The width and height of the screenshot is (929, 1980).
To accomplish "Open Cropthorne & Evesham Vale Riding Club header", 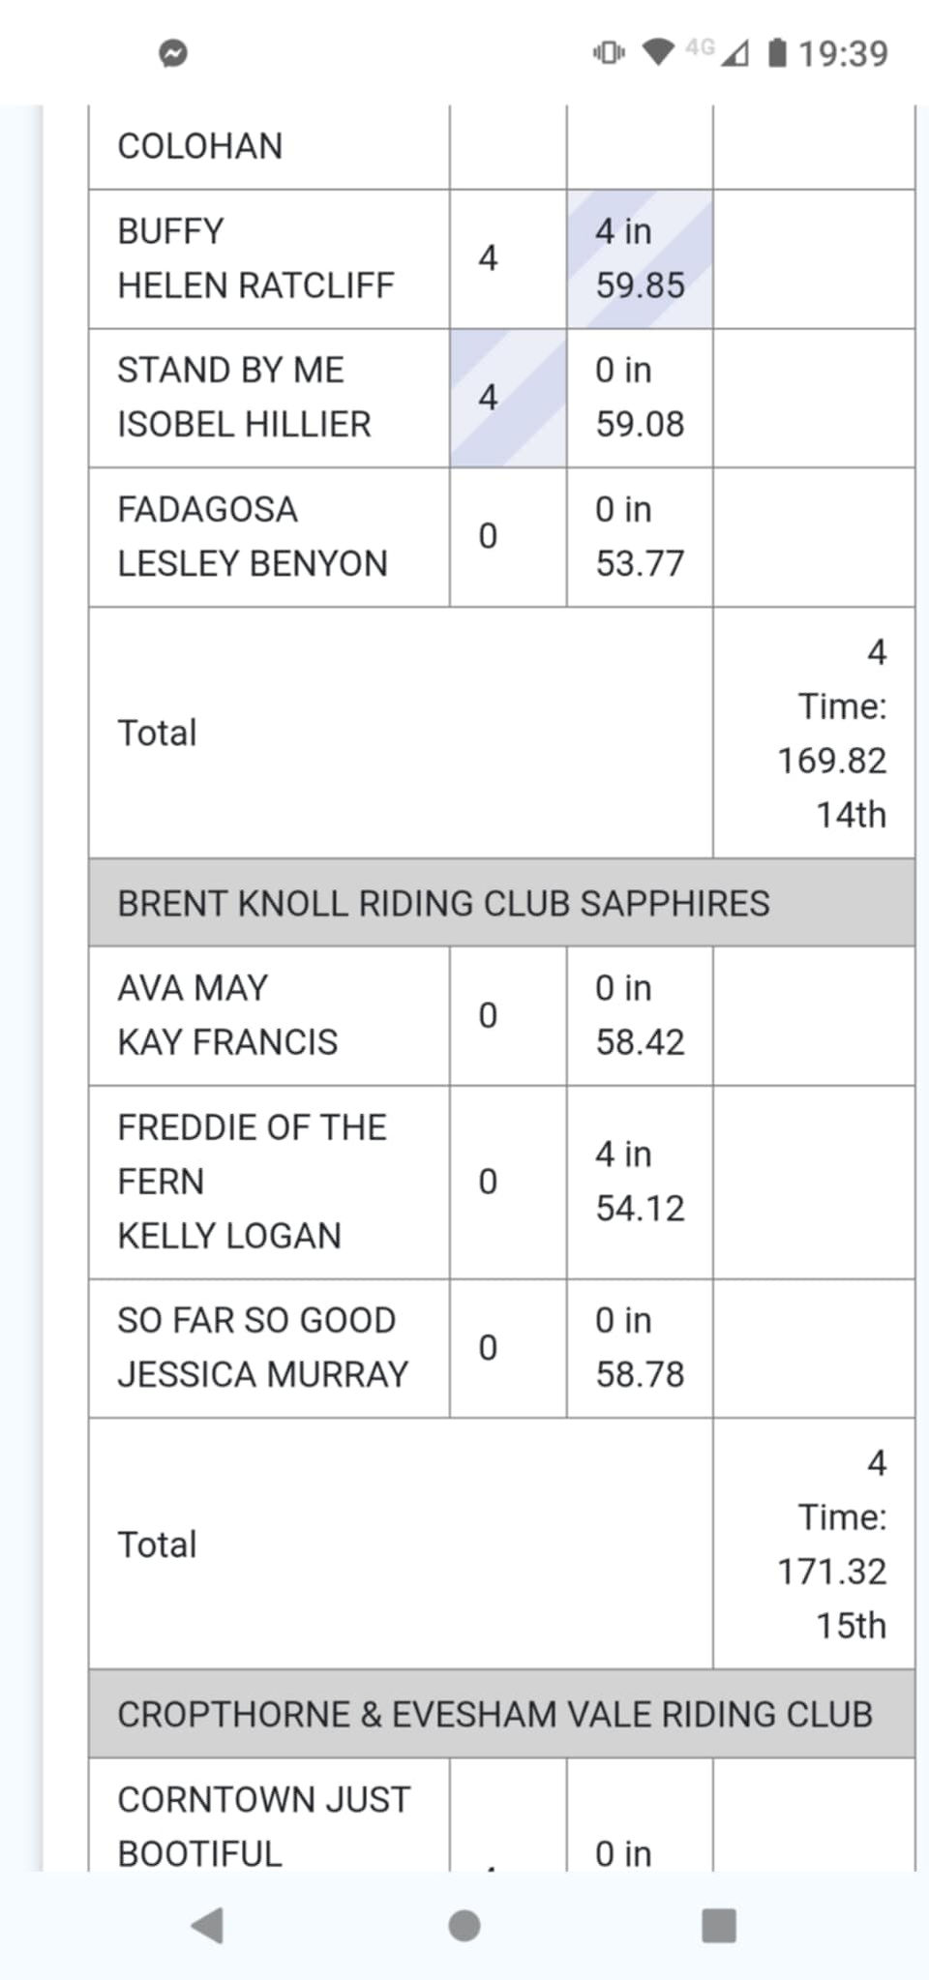I will 501,1714.
